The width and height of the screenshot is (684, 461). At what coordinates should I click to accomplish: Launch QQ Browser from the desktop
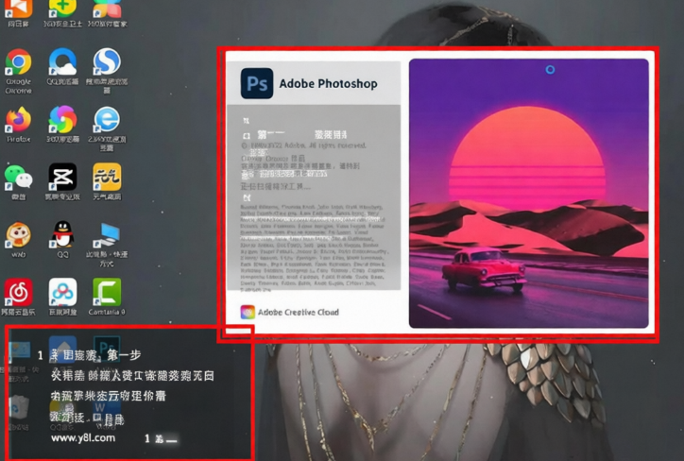(62, 62)
